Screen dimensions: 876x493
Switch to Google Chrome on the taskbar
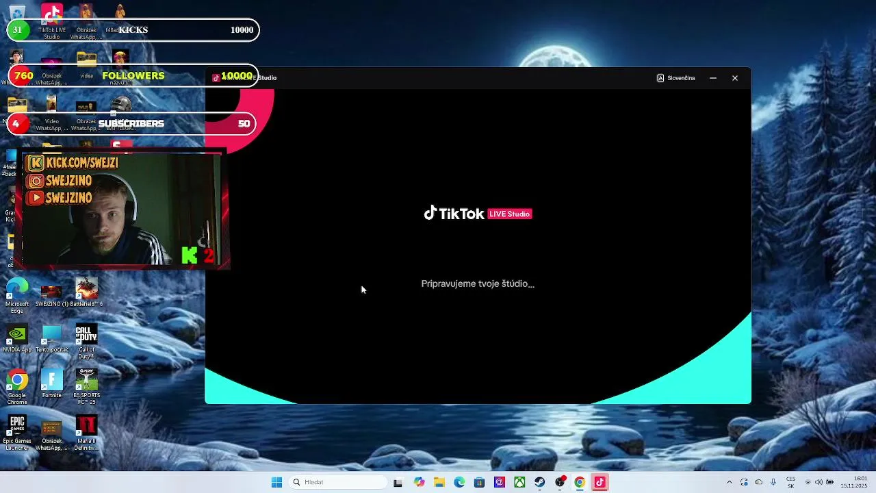(580, 482)
